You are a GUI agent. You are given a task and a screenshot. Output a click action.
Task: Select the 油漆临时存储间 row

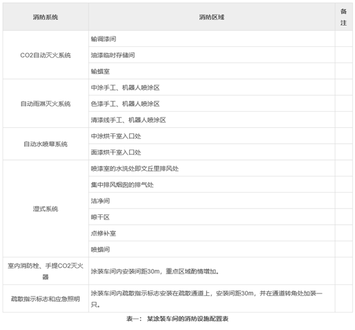coord(212,55)
